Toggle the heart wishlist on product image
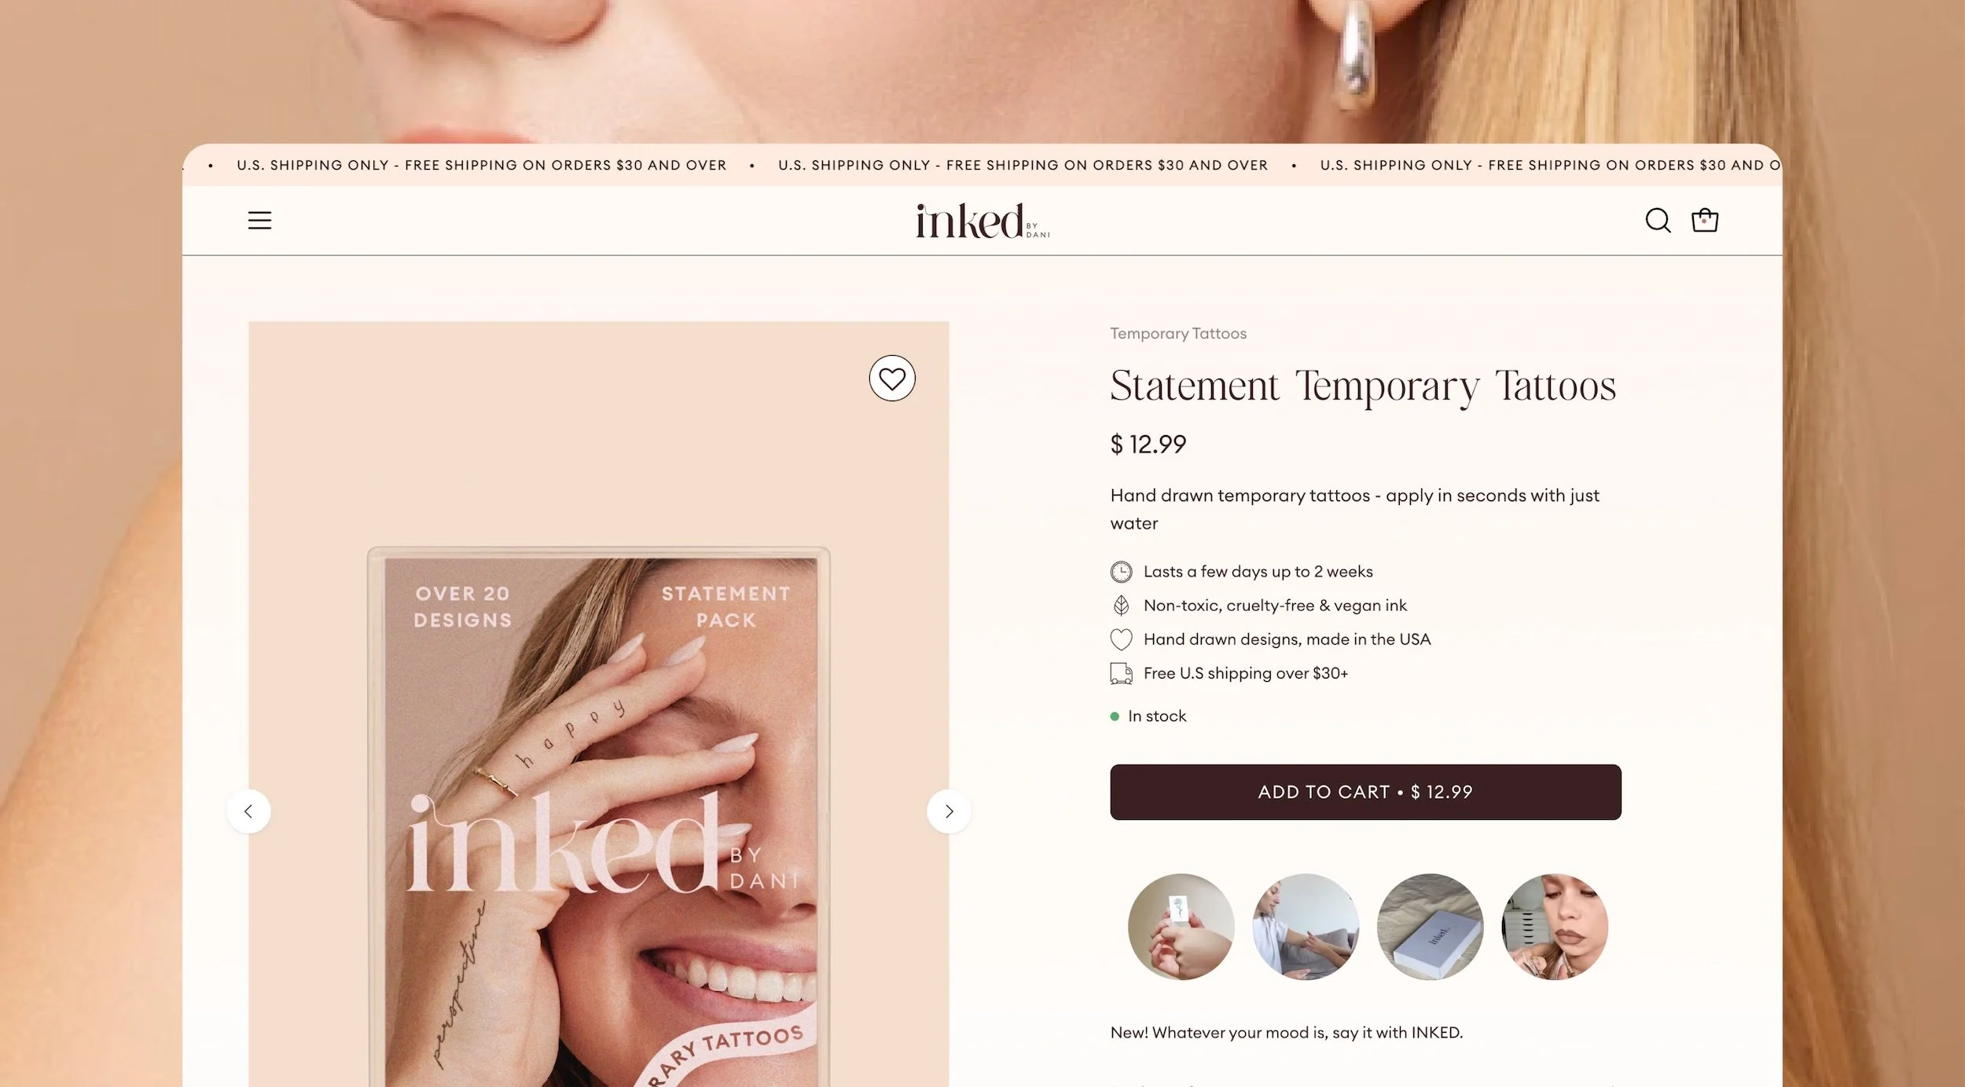This screenshot has width=1965, height=1087. click(892, 379)
